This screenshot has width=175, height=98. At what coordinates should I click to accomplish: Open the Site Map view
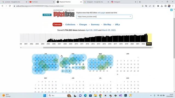[107, 24]
